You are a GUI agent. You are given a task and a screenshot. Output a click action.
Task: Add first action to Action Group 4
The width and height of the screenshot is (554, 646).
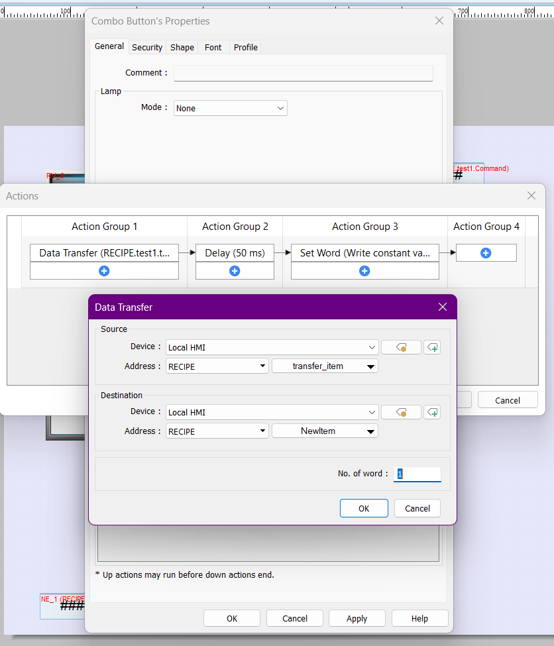(x=486, y=253)
